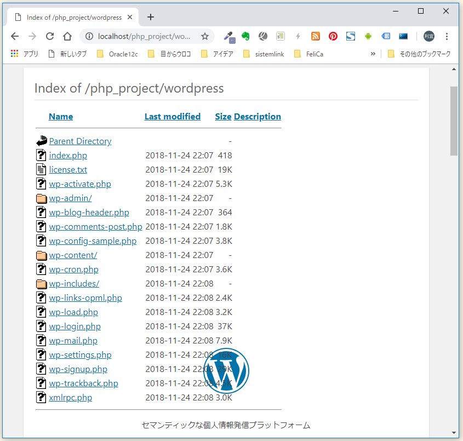Open Chrome's three-dot menu

(x=447, y=36)
